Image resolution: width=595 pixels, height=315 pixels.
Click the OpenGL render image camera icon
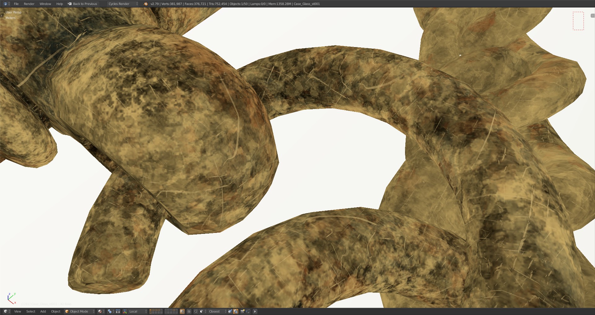point(243,311)
